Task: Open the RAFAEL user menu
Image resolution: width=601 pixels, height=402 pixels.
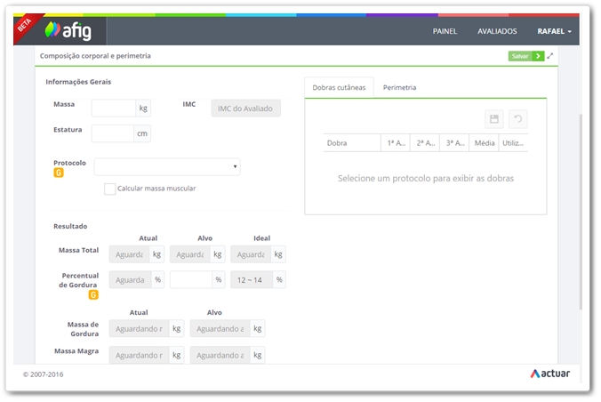Action: (554, 31)
